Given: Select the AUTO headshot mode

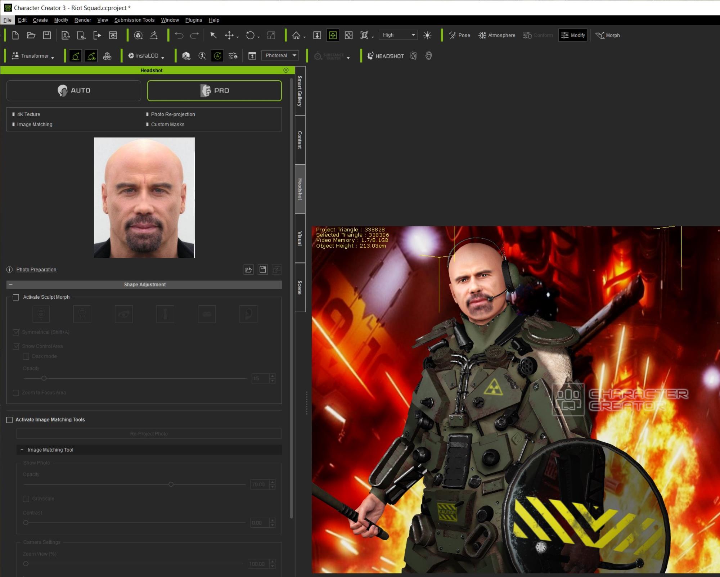Looking at the screenshot, I should [74, 90].
